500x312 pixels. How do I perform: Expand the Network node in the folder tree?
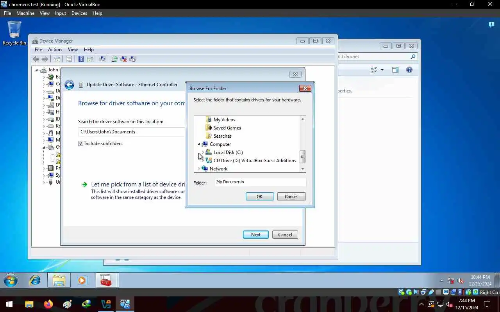tap(199, 169)
